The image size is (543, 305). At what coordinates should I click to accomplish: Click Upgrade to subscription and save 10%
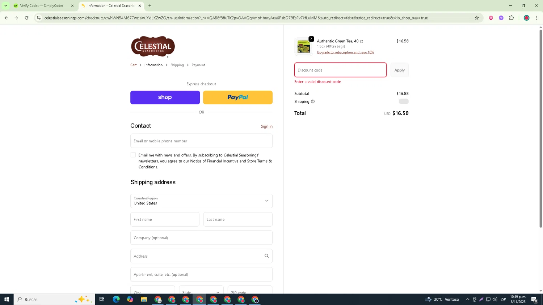pyautogui.click(x=345, y=52)
